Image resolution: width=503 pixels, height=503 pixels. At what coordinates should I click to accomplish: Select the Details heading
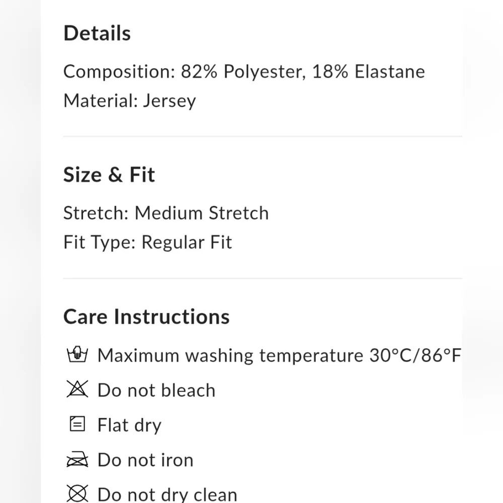tap(97, 33)
